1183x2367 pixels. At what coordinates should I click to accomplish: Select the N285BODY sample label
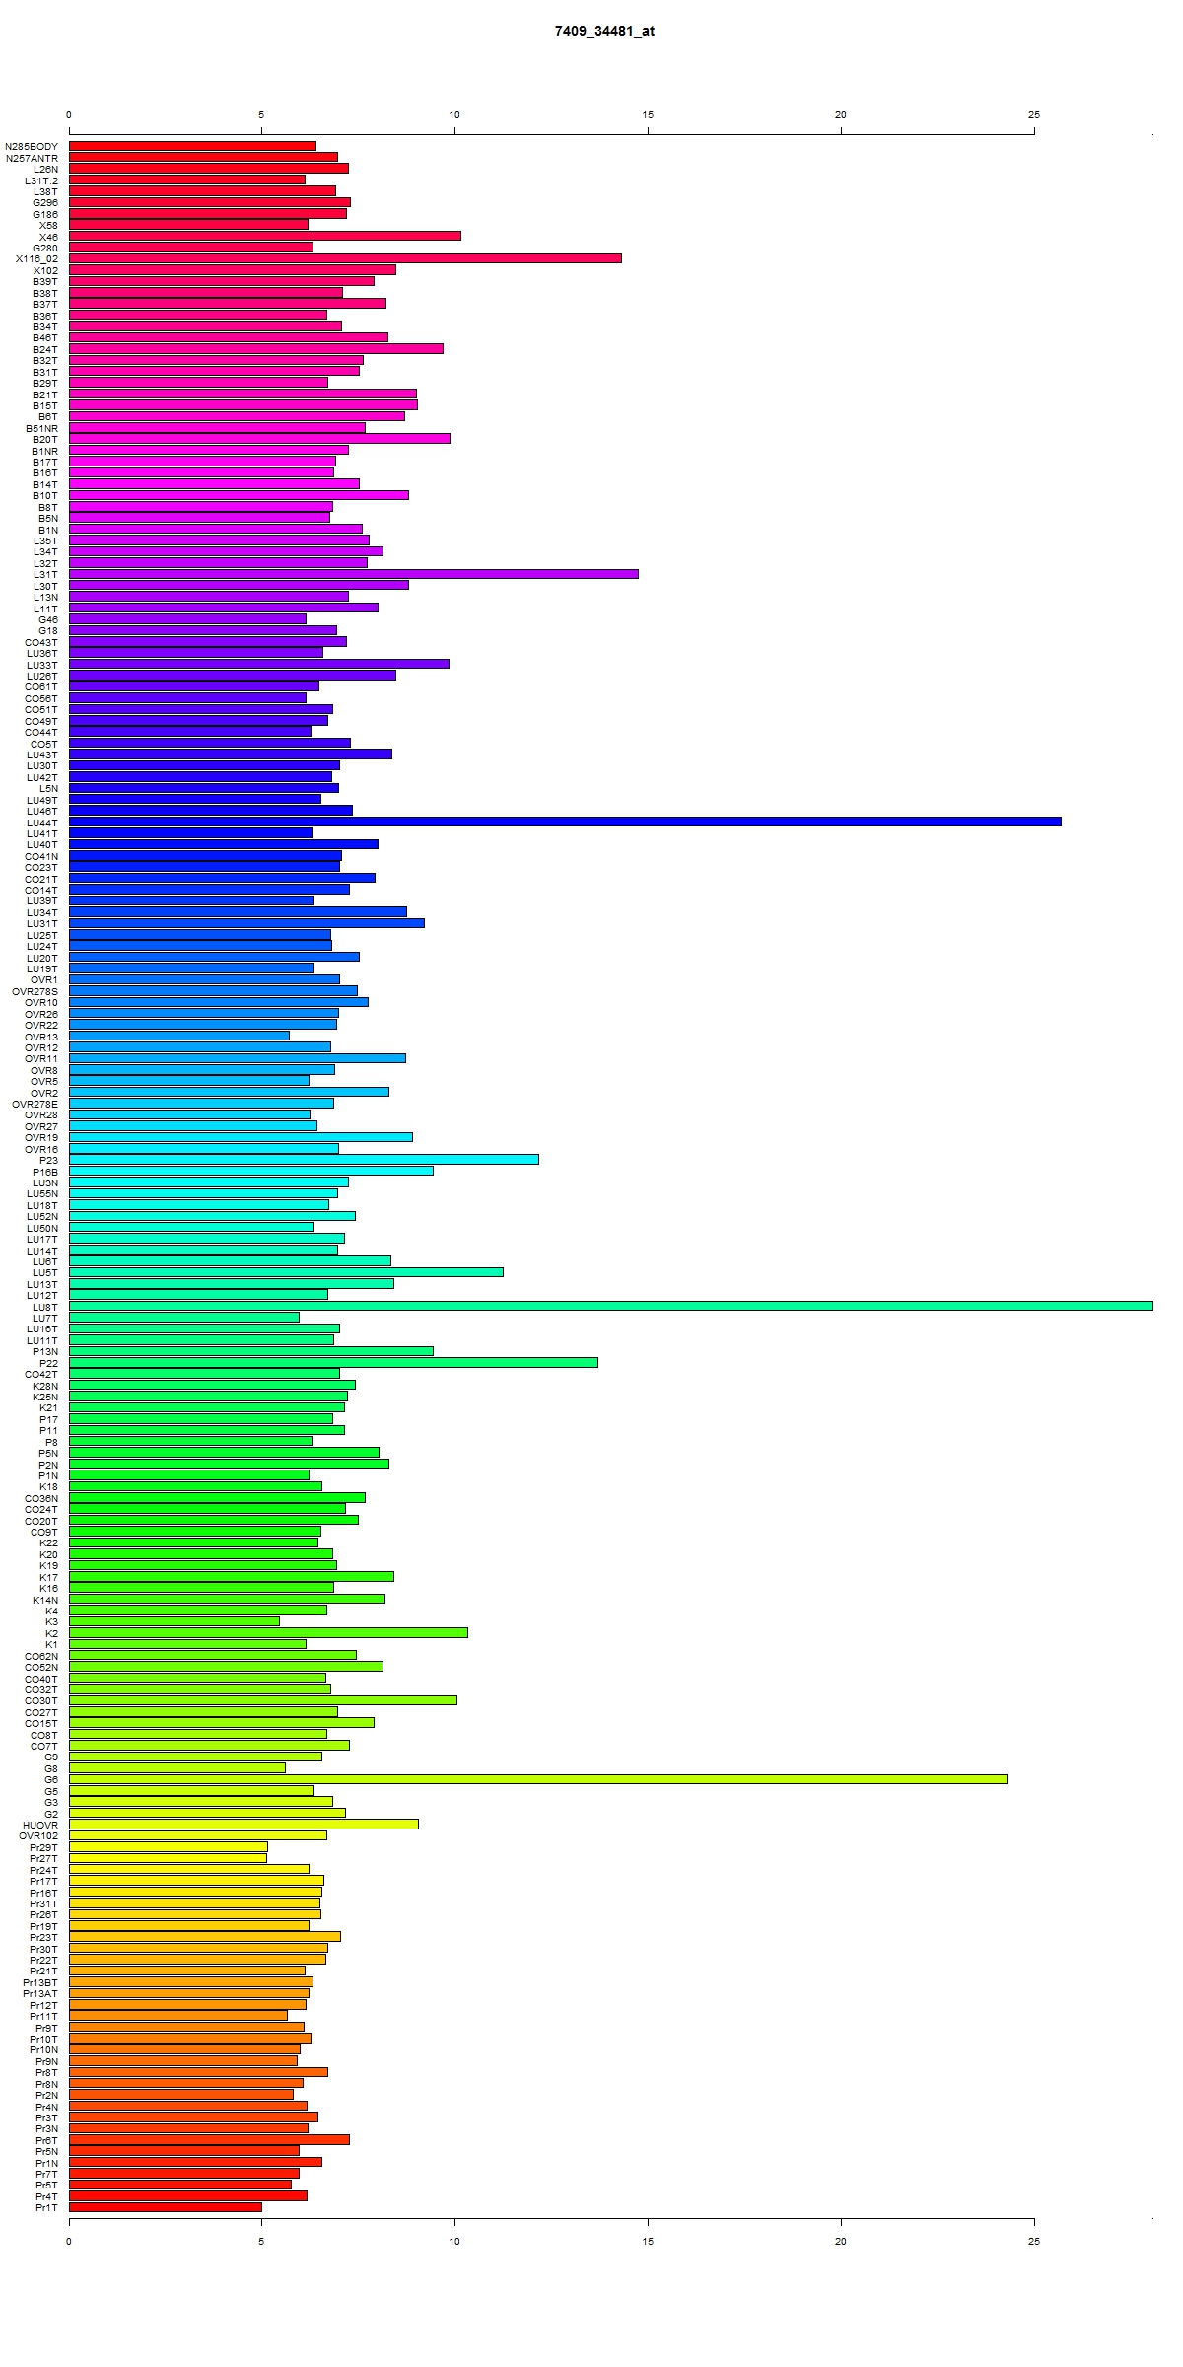[32, 147]
